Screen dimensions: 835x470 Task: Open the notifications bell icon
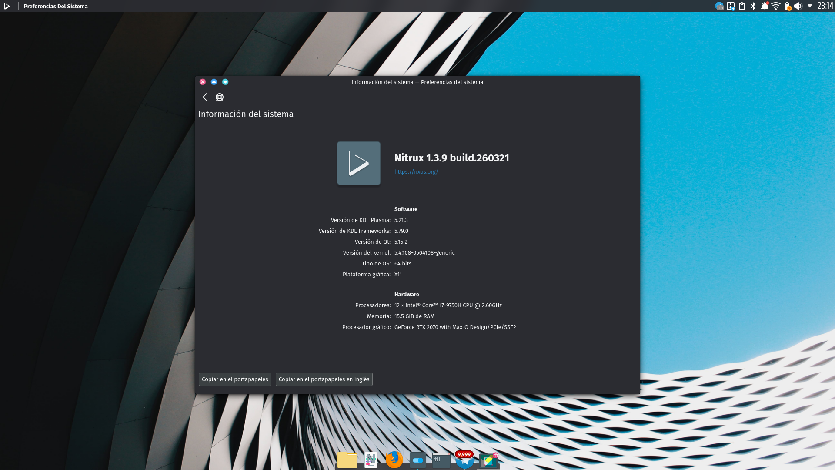click(765, 6)
